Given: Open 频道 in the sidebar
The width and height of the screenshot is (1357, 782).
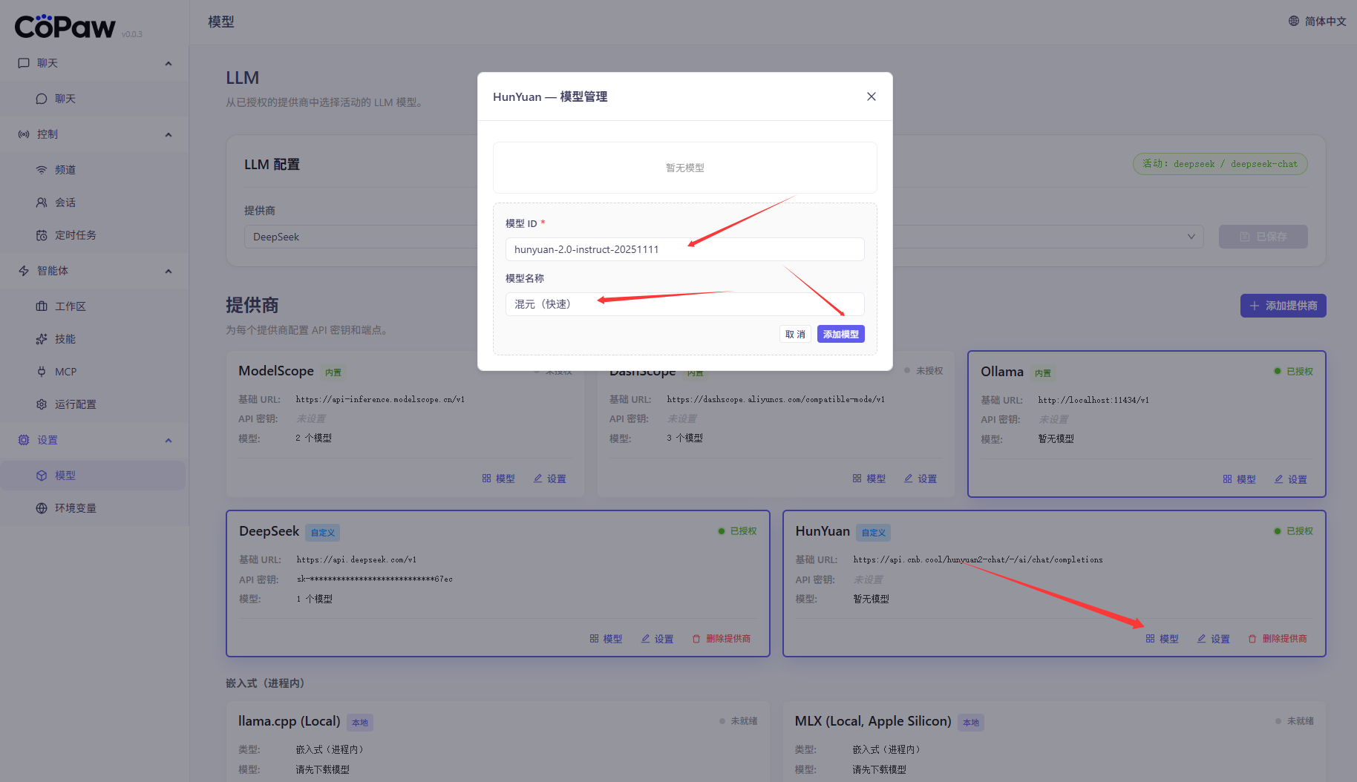Looking at the screenshot, I should (x=65, y=170).
